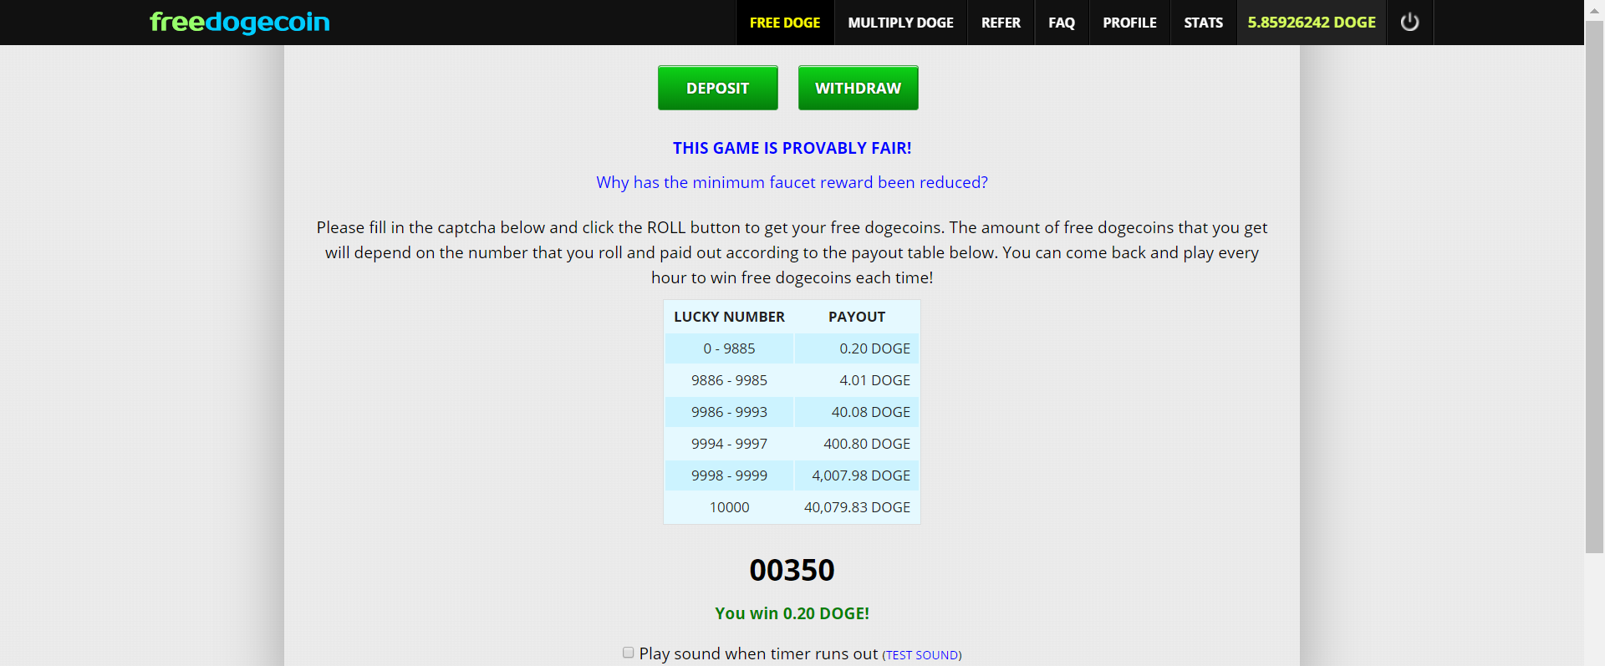The height and width of the screenshot is (666, 1605).
Task: Select the 400.80 DOGE payout cell
Action: click(857, 444)
